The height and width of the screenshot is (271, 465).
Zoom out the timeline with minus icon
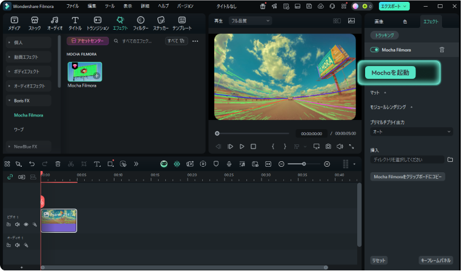click(x=281, y=164)
